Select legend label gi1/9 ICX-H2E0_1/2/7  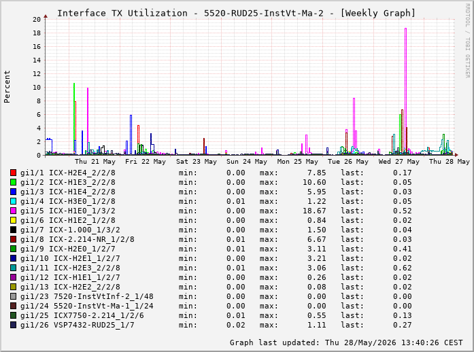click(x=68, y=249)
